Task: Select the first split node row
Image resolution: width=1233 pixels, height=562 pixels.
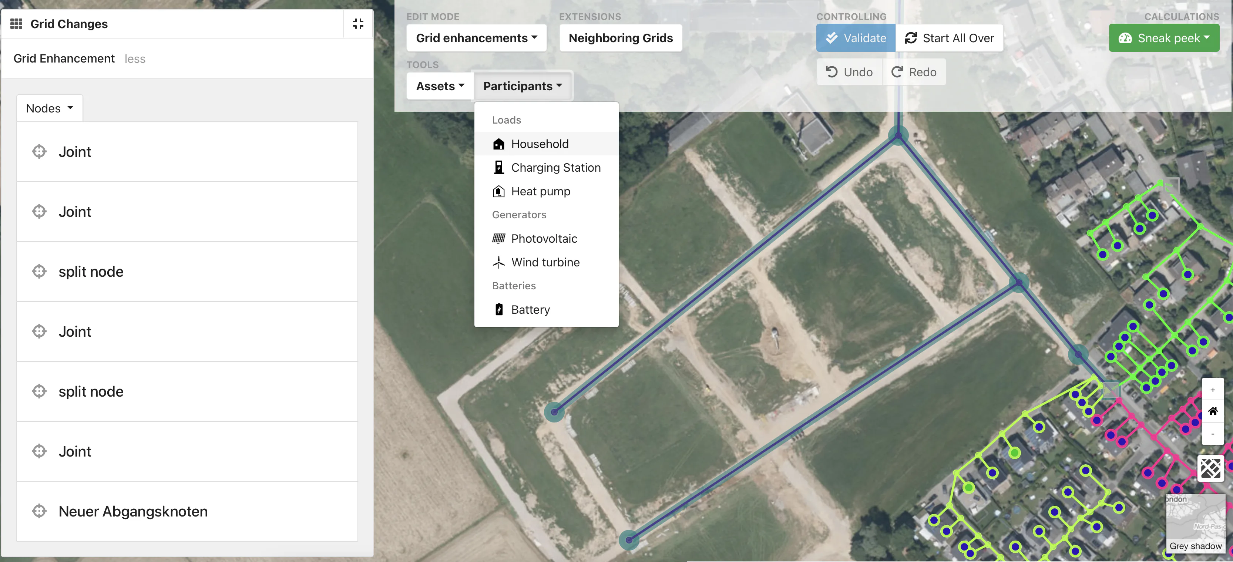Action: (187, 272)
